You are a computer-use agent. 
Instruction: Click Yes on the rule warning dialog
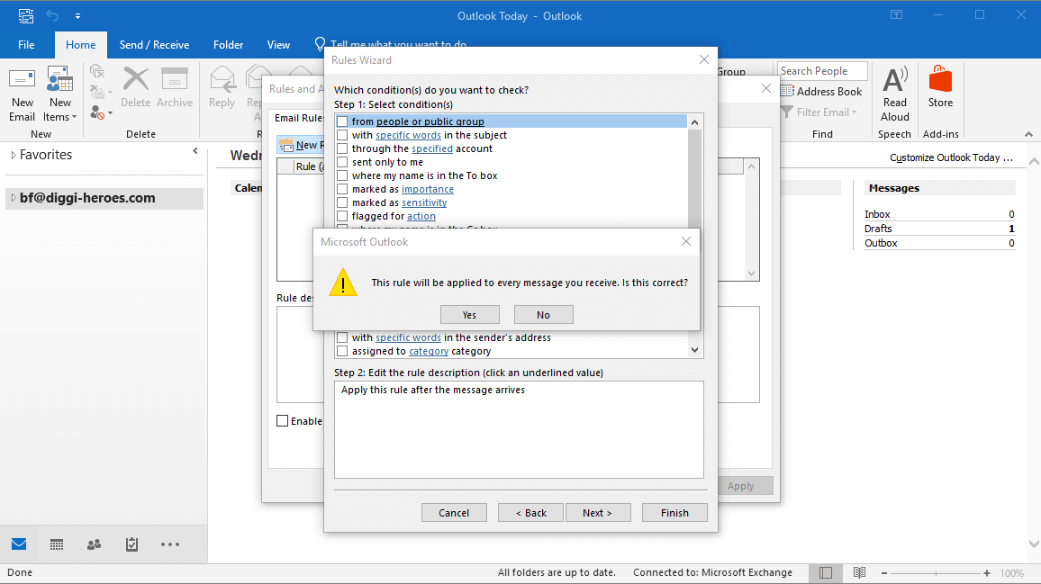click(x=469, y=314)
